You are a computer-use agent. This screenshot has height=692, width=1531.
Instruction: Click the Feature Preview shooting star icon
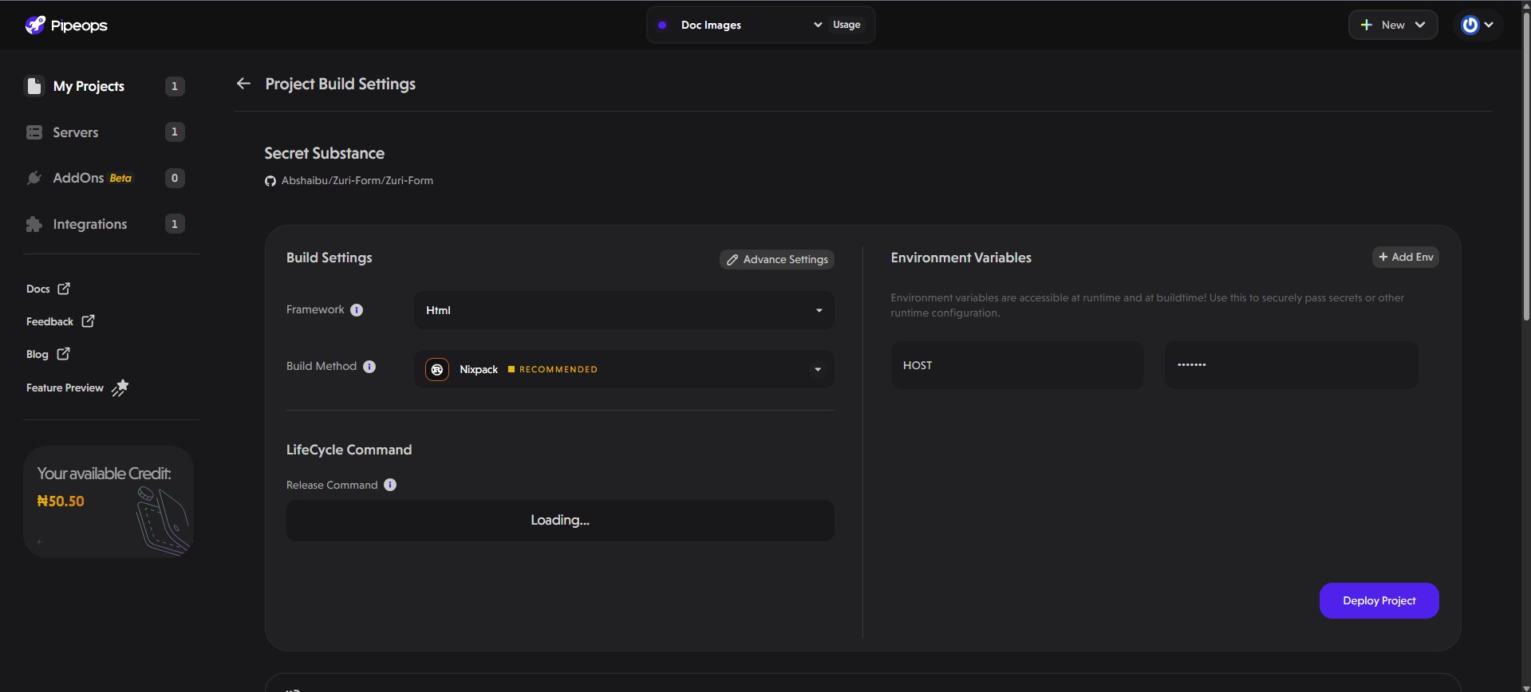[x=120, y=387]
